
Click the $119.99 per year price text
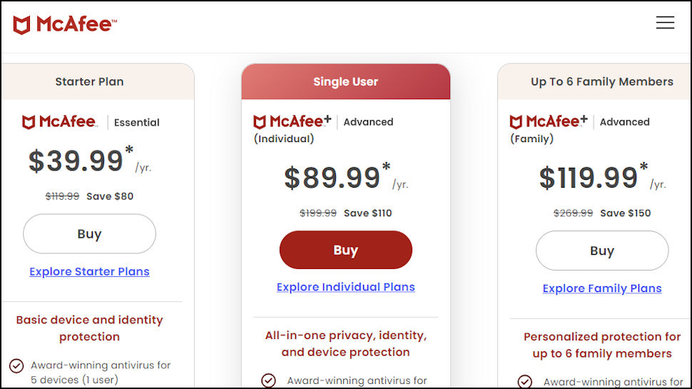589,177
